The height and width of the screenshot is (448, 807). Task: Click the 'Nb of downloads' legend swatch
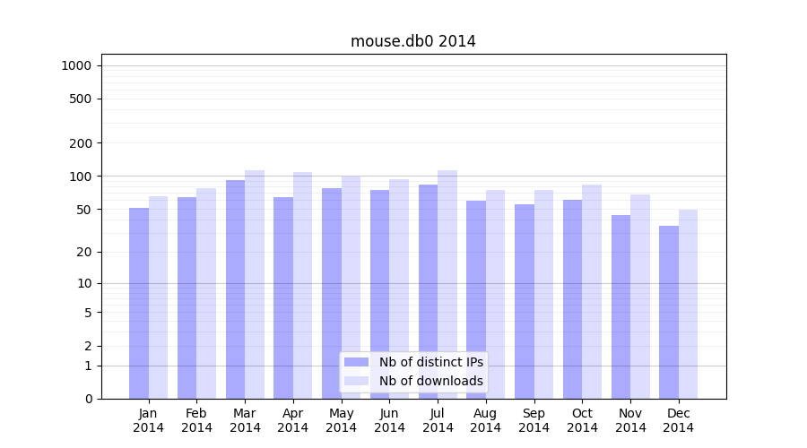coord(356,381)
